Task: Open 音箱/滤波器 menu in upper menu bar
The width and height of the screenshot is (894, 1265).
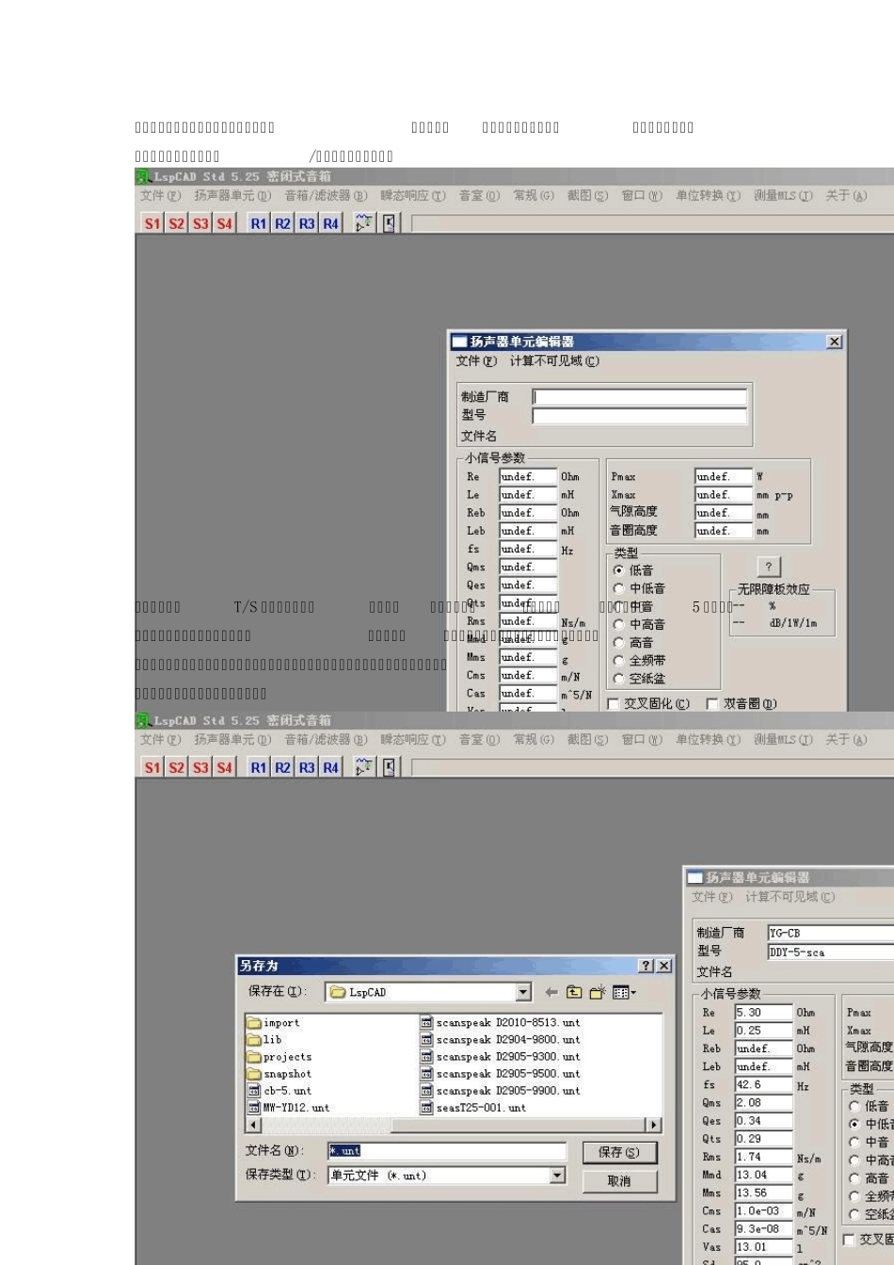Action: click(x=326, y=196)
